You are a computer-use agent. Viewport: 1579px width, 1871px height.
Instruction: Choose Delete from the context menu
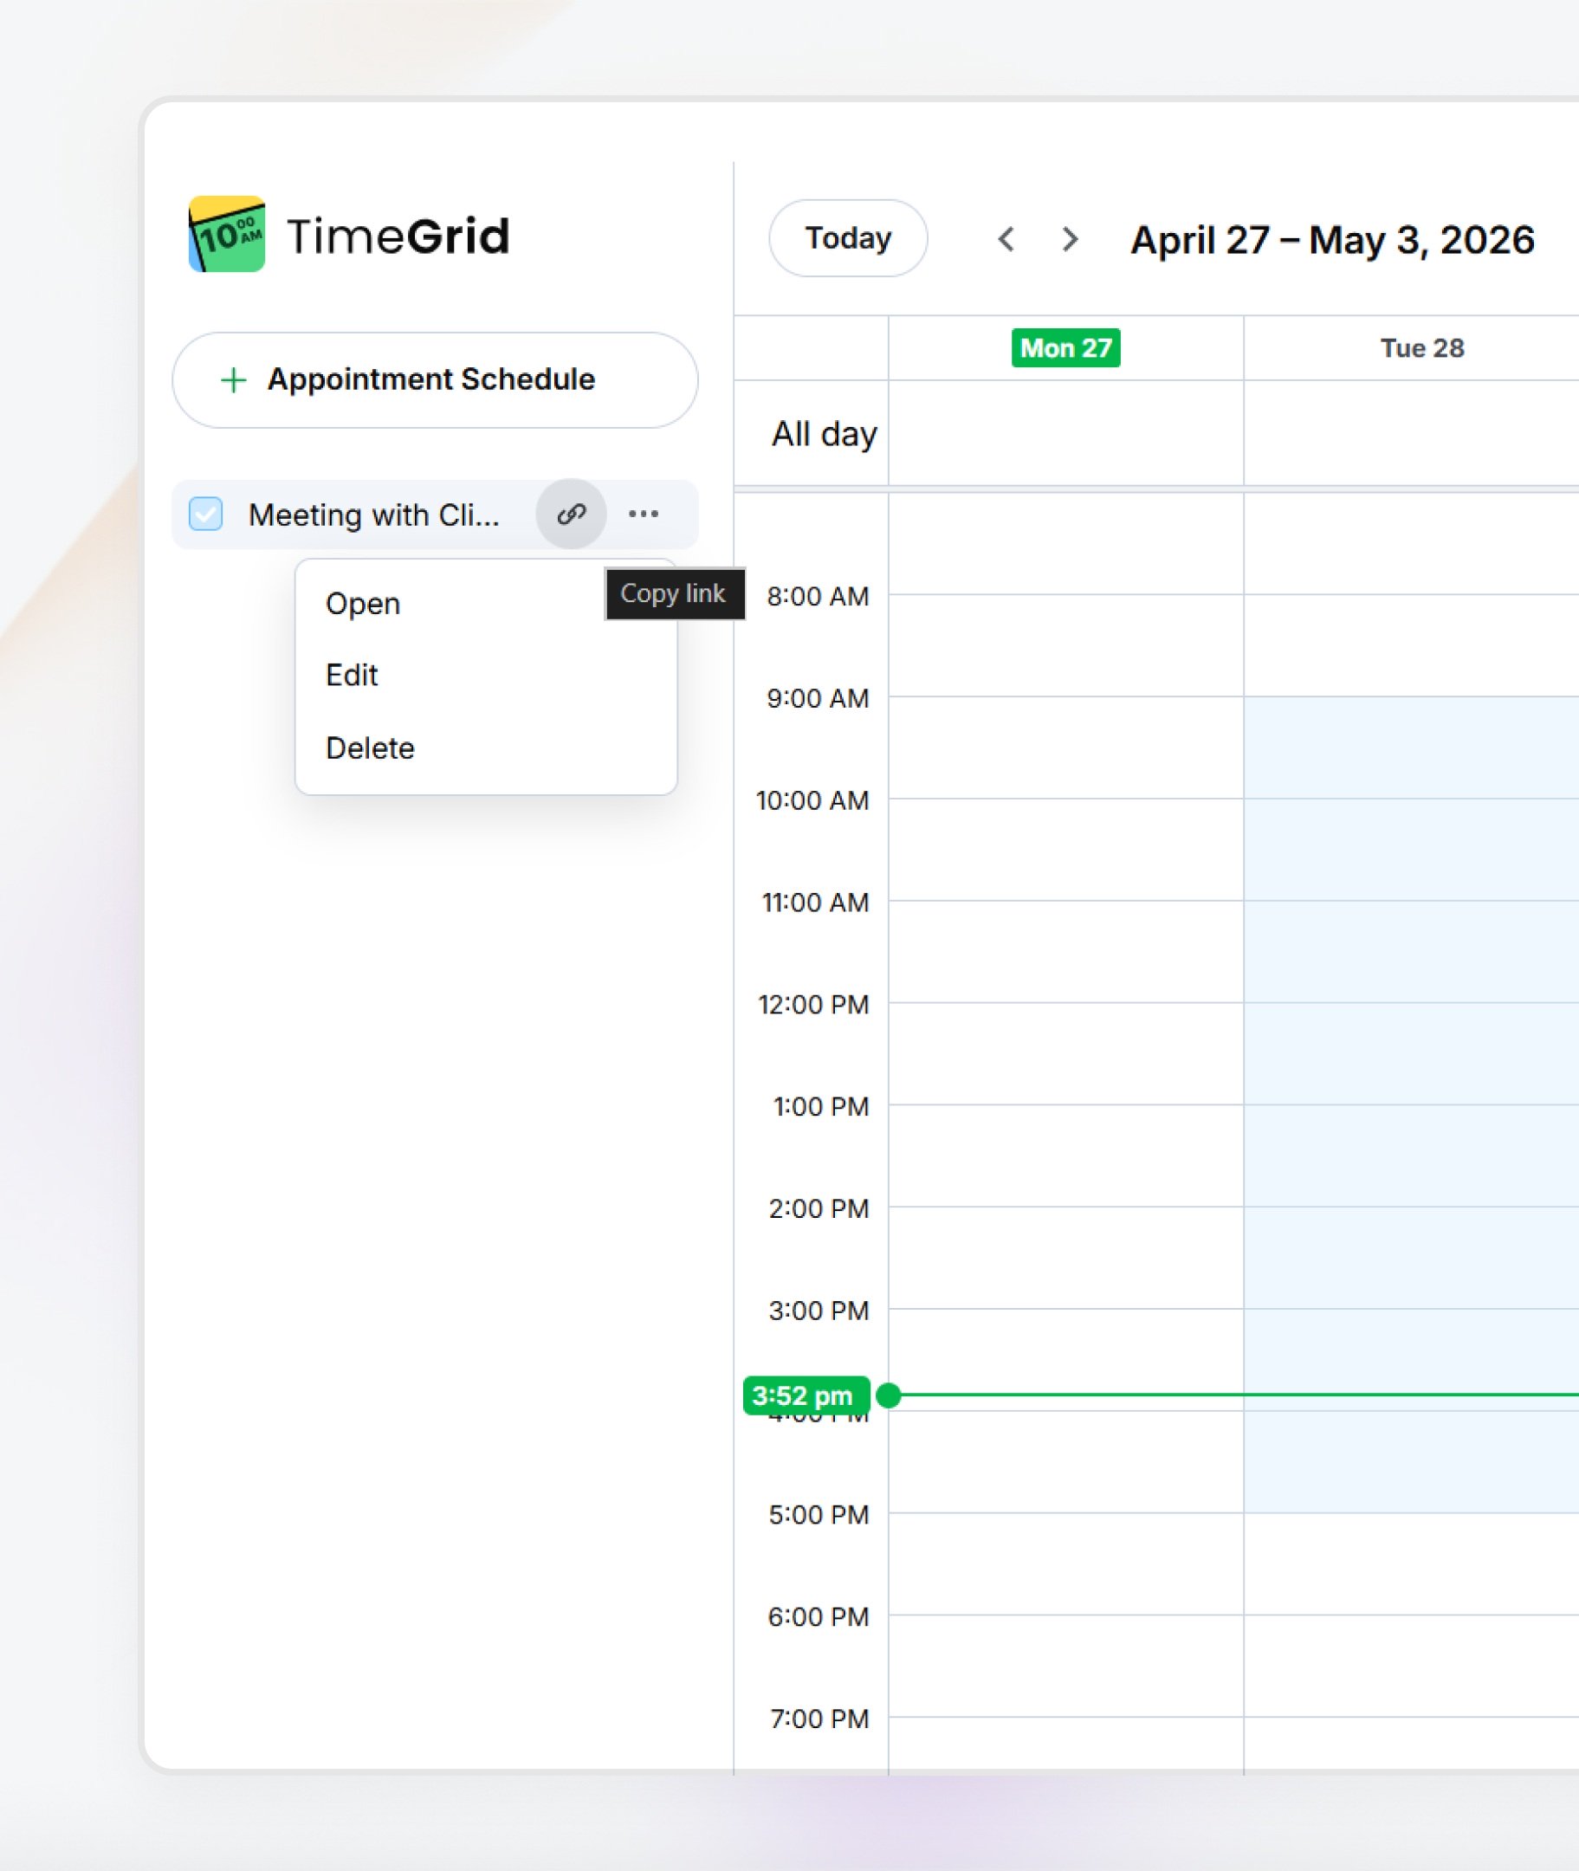tap(486, 748)
